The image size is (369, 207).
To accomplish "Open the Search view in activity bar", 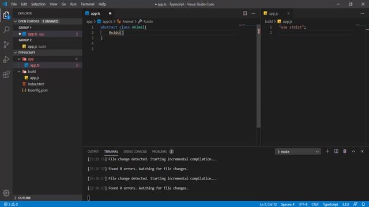I will 6,29.
